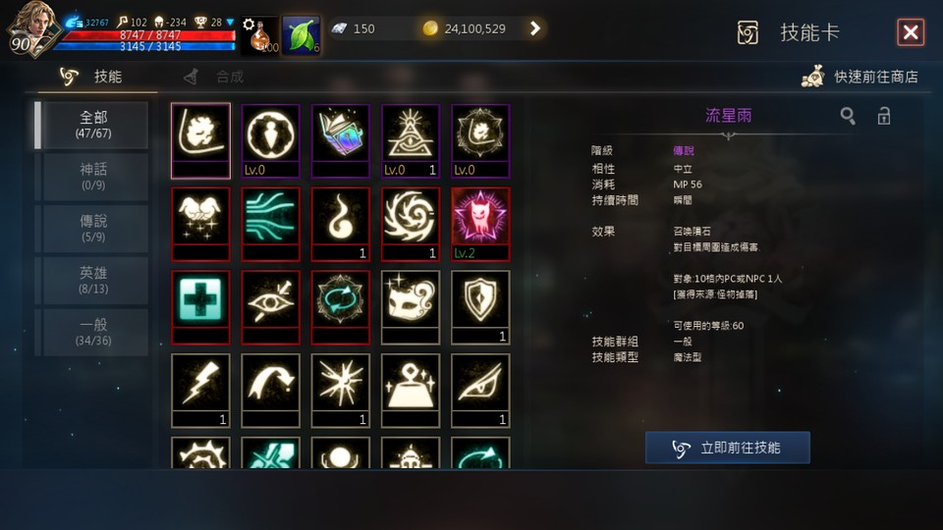
Task: Expand the currency bar arrow
Action: pos(534,28)
